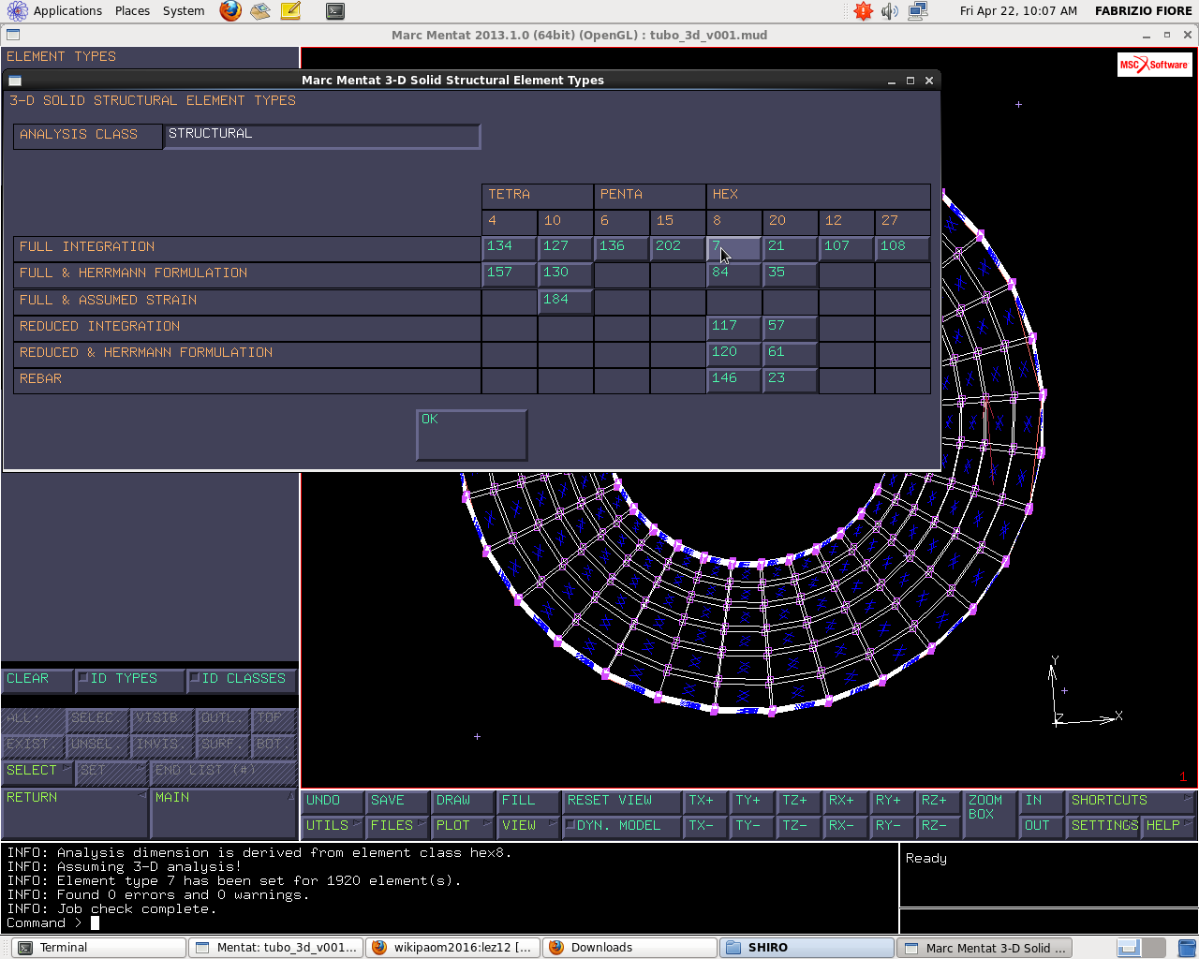Click RESET VIEW button
This screenshot has width=1199, height=959.
pyautogui.click(x=622, y=801)
